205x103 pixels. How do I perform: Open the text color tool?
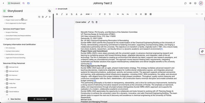[76, 14]
